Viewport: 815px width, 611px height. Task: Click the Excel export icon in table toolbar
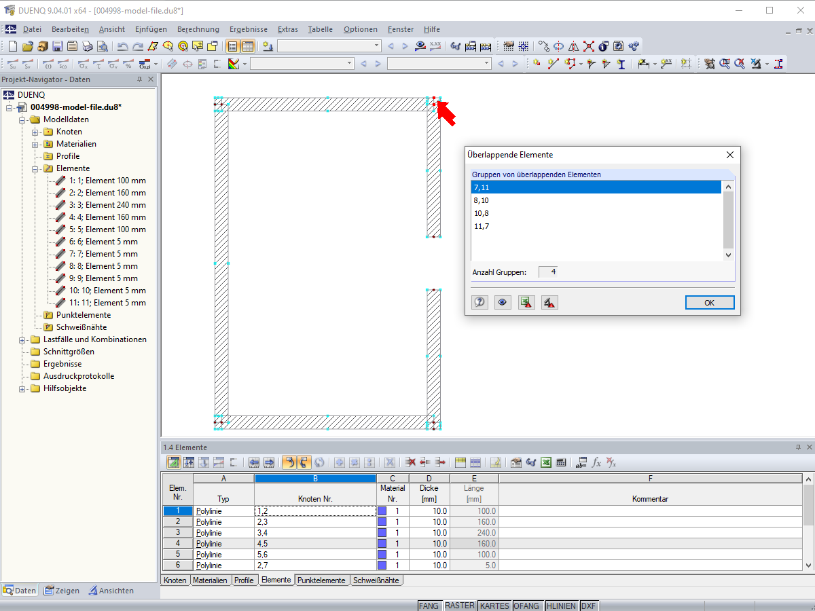coord(546,462)
